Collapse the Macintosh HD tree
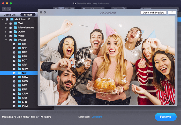 (2, 19)
